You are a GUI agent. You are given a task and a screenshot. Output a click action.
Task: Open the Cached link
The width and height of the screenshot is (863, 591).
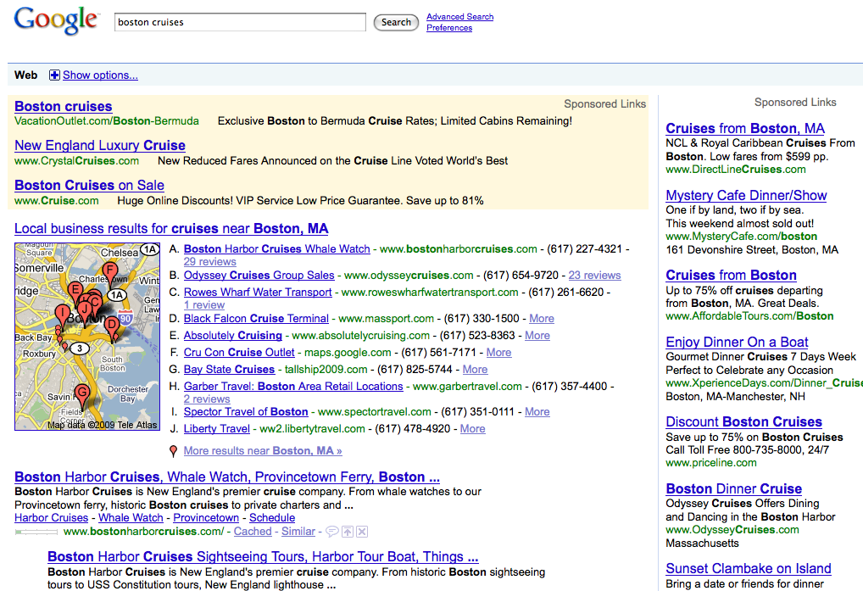tap(253, 532)
